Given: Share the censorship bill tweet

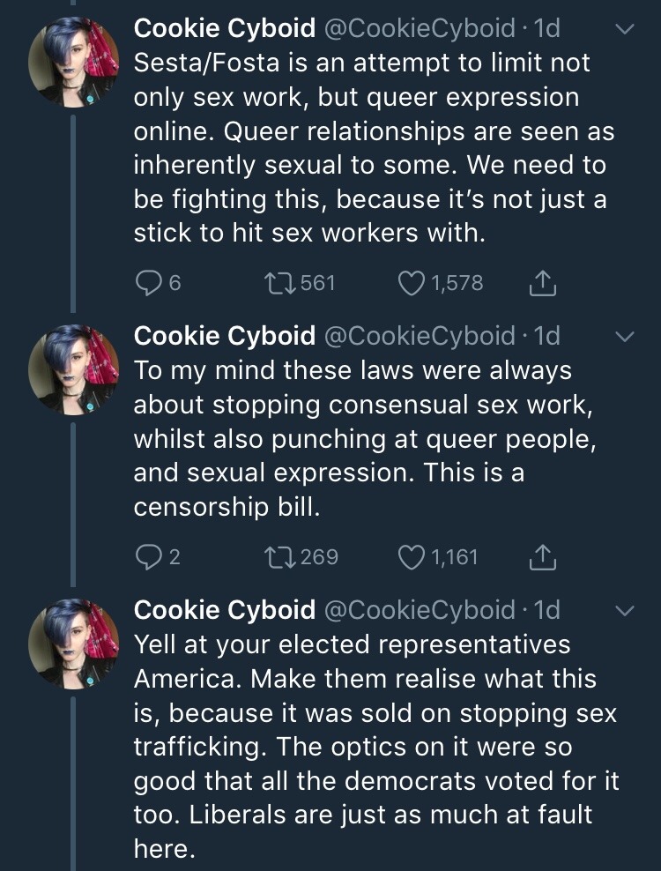Looking at the screenshot, I should (544, 557).
